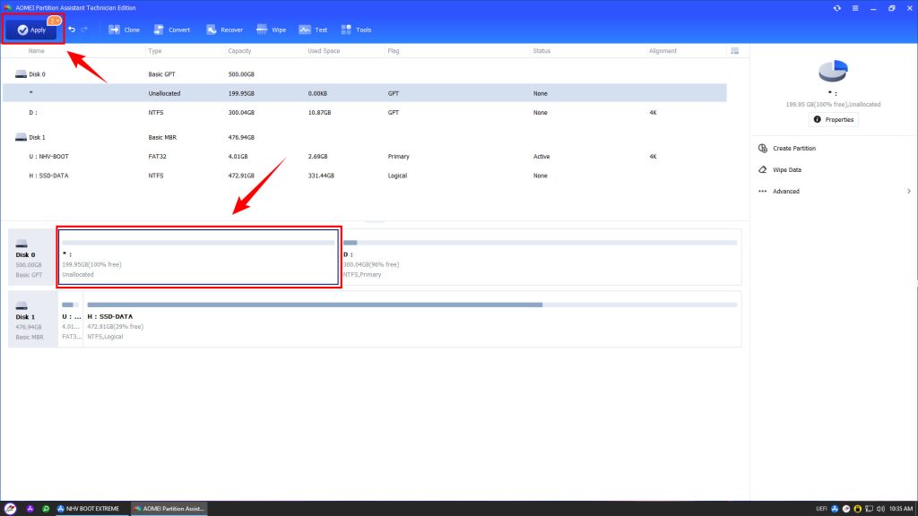Click the network icon in system tray
The width and height of the screenshot is (918, 516).
[x=869, y=509]
